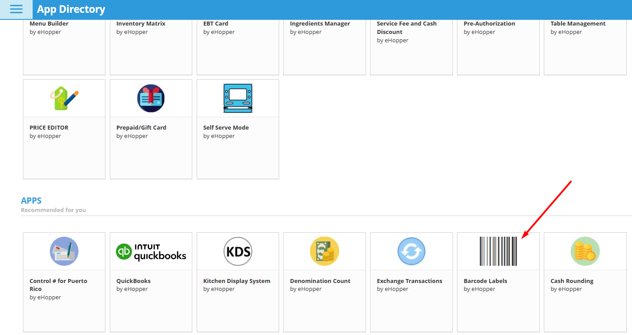The image size is (632, 335).
Task: Open the hamburger menu
Action: coord(16,9)
